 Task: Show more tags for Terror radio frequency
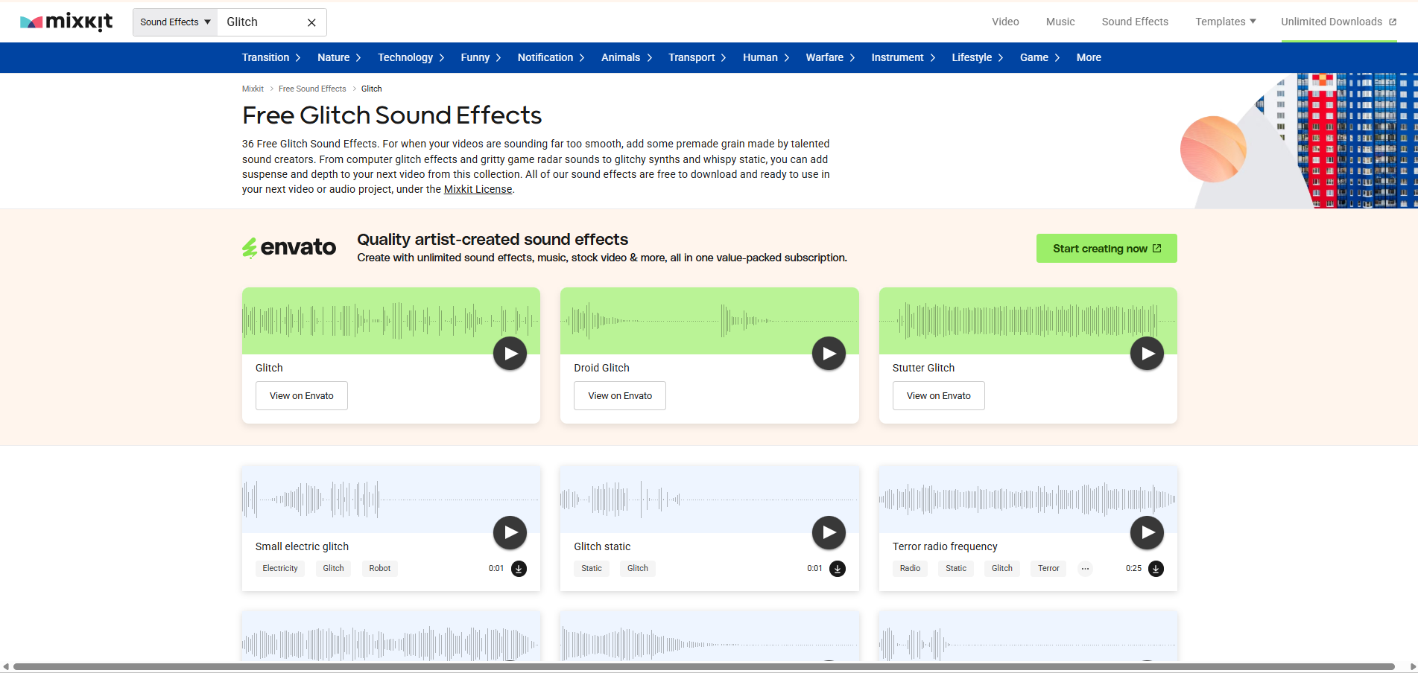point(1084,568)
